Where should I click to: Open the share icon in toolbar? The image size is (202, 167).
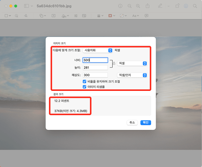click(x=147, y=6)
